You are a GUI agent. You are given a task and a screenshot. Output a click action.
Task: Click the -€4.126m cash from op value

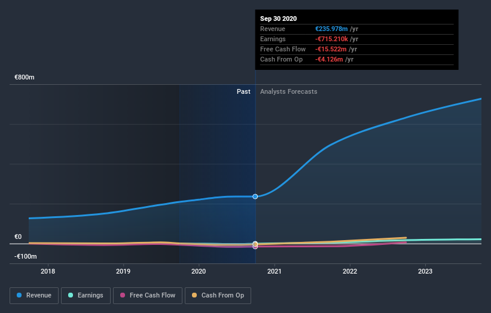click(329, 59)
